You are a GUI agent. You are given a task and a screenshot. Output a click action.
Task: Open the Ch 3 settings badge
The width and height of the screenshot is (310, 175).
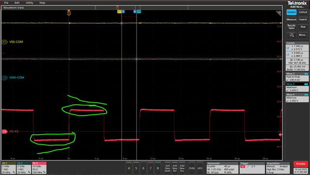coord(39,168)
